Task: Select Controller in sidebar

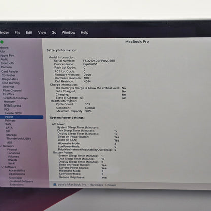Action: [8, 75]
